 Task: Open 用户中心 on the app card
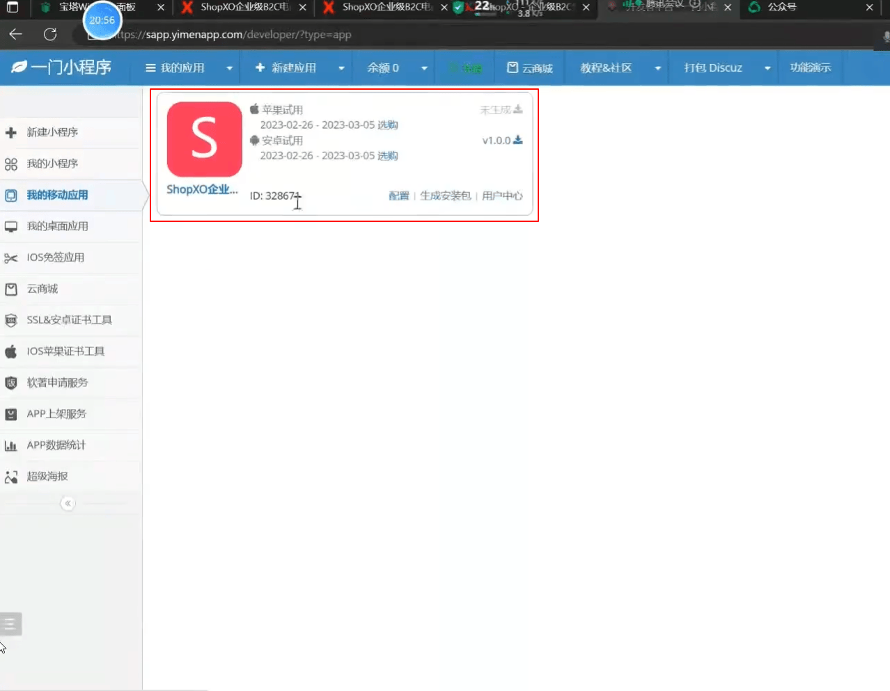[x=502, y=196]
